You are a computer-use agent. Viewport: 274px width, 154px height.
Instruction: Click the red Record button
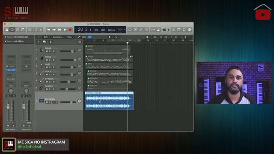[x=70, y=30]
